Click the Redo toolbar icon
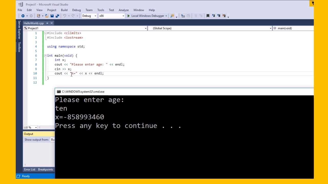Screen dimensions: 328x184 click(x=73, y=16)
